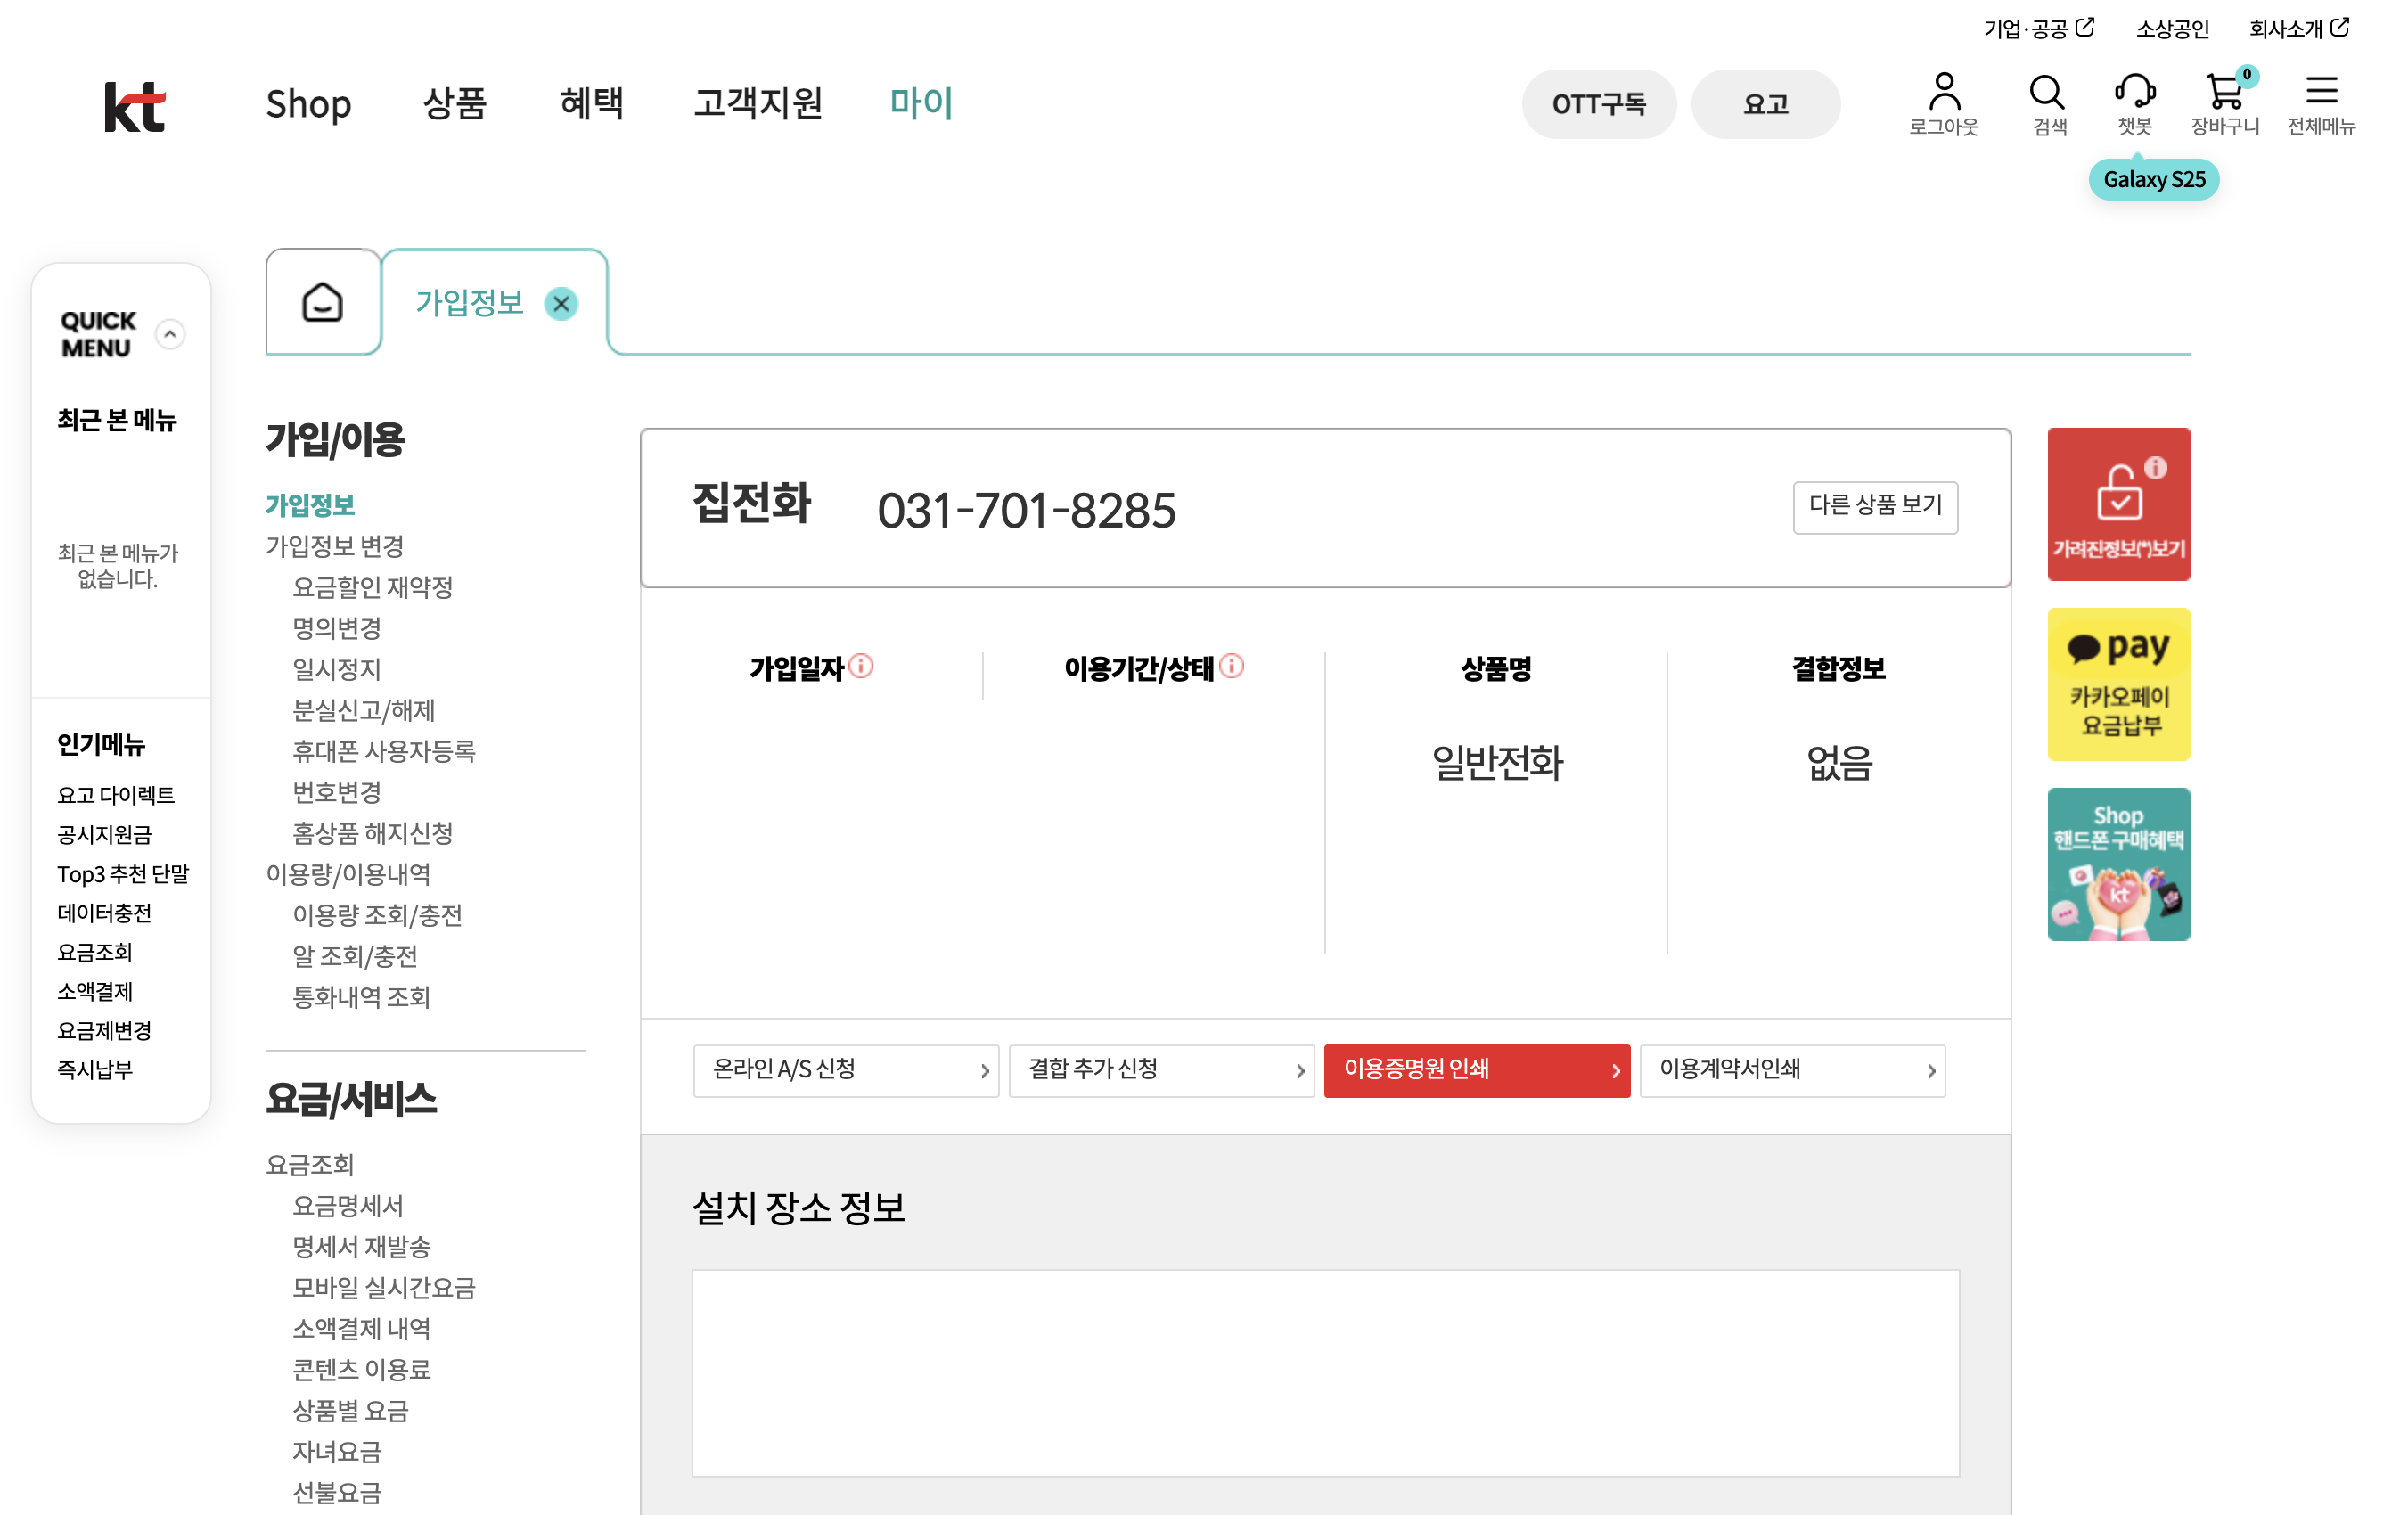Click 데이터충전 in 인기메뉴
The height and width of the screenshot is (1515, 2408).
coord(104,913)
